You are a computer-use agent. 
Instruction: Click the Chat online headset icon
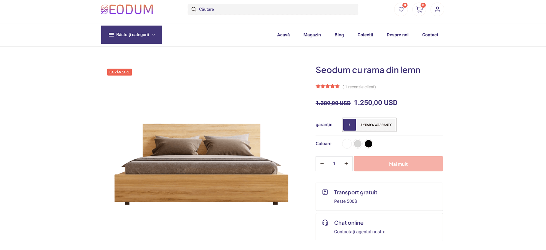click(x=325, y=222)
